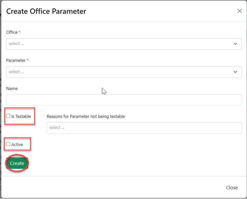
Task: Check the Is Testable checkbox
Action: [8, 116]
